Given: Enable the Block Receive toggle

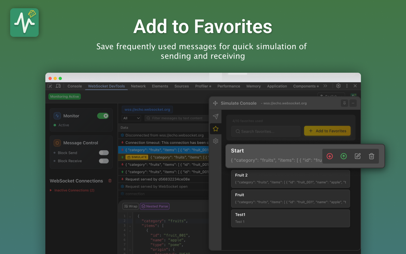Looking at the screenshot, I should [x=104, y=160].
